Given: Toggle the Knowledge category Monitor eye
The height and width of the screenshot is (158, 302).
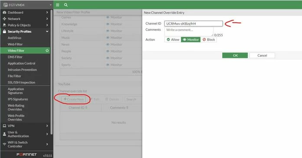Looking at the screenshot, I should pos(108,24).
